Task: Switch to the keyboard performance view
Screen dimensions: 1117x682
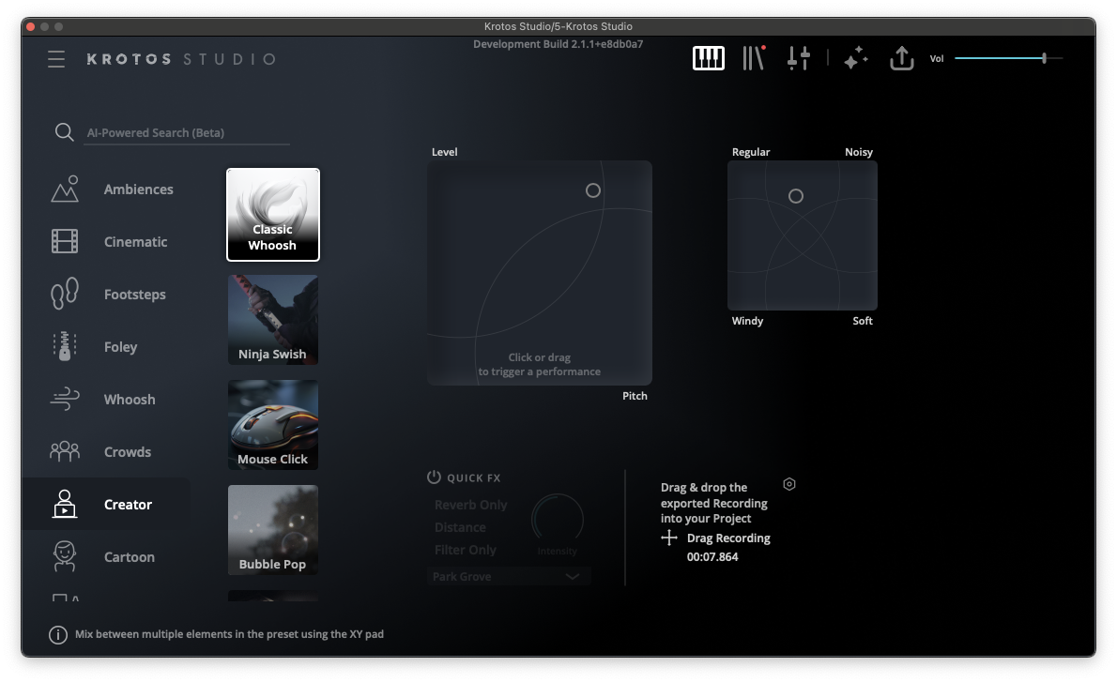Action: coord(708,58)
